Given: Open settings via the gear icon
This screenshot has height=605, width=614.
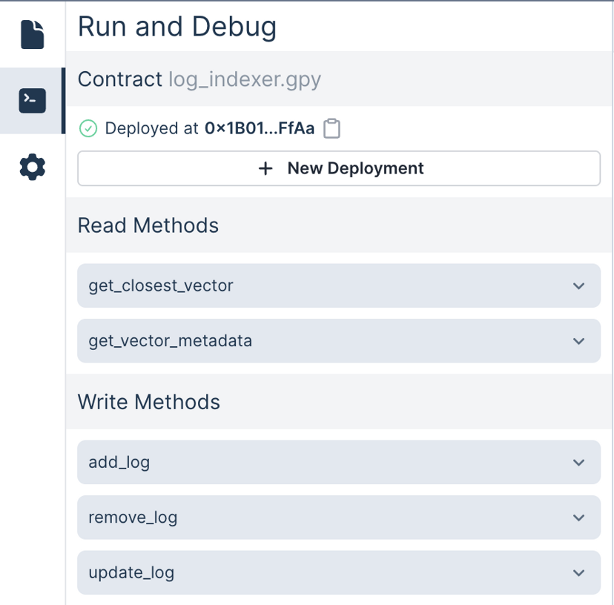Looking at the screenshot, I should (x=30, y=167).
